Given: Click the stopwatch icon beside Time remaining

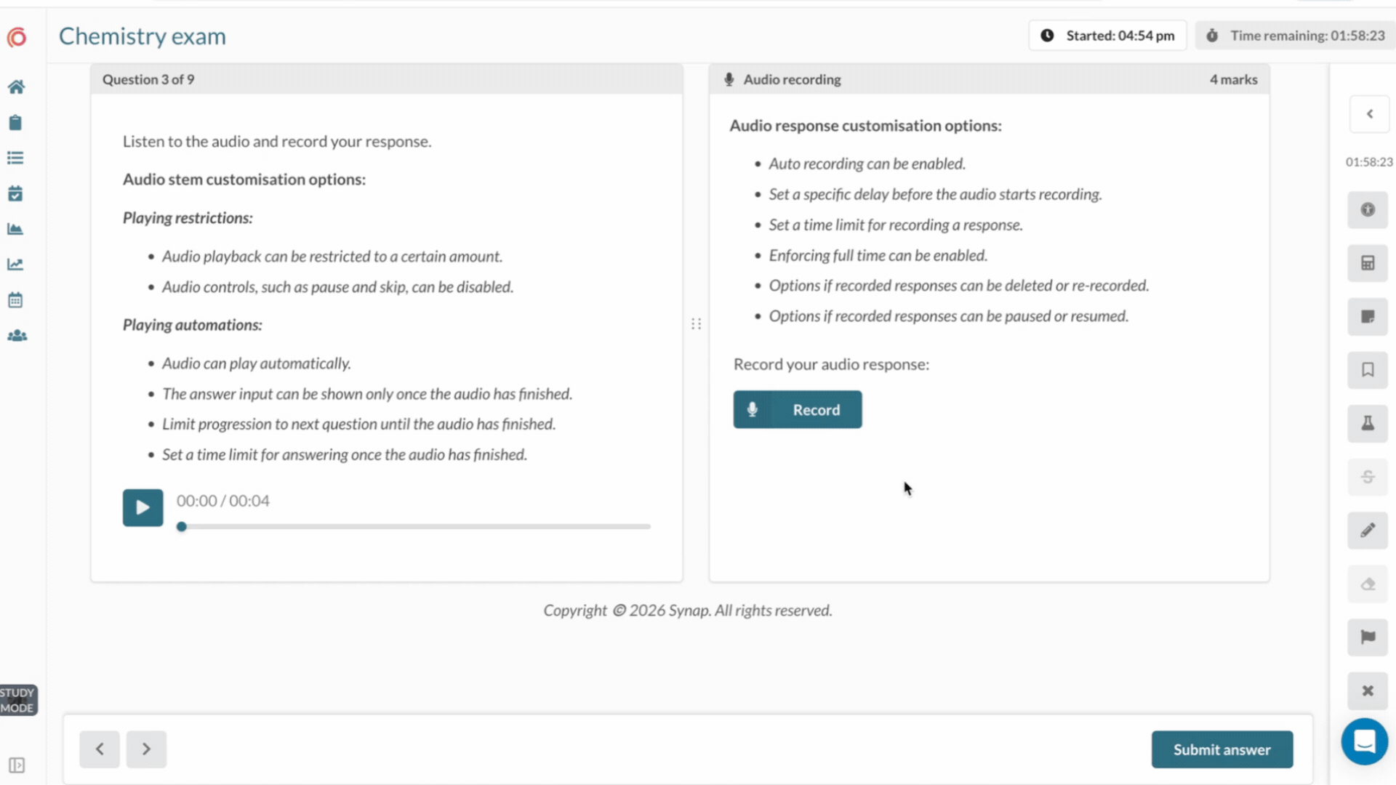Looking at the screenshot, I should pyautogui.click(x=1212, y=36).
